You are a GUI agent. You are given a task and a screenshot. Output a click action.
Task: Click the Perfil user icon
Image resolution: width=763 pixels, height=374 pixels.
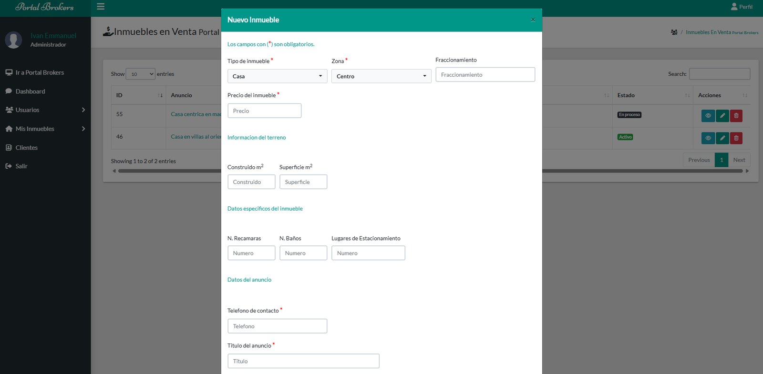[734, 7]
